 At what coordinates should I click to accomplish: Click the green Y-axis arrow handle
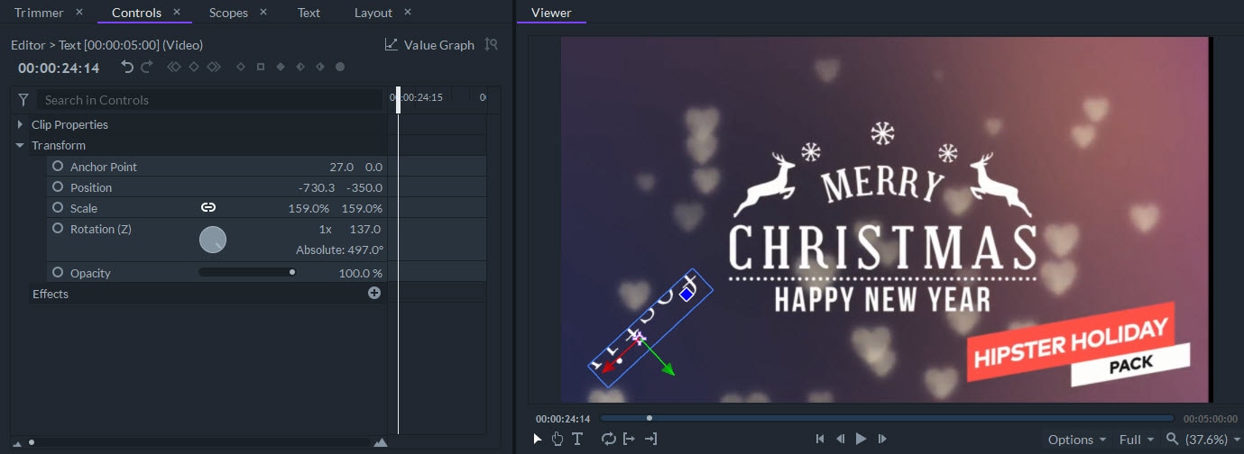coord(668,369)
